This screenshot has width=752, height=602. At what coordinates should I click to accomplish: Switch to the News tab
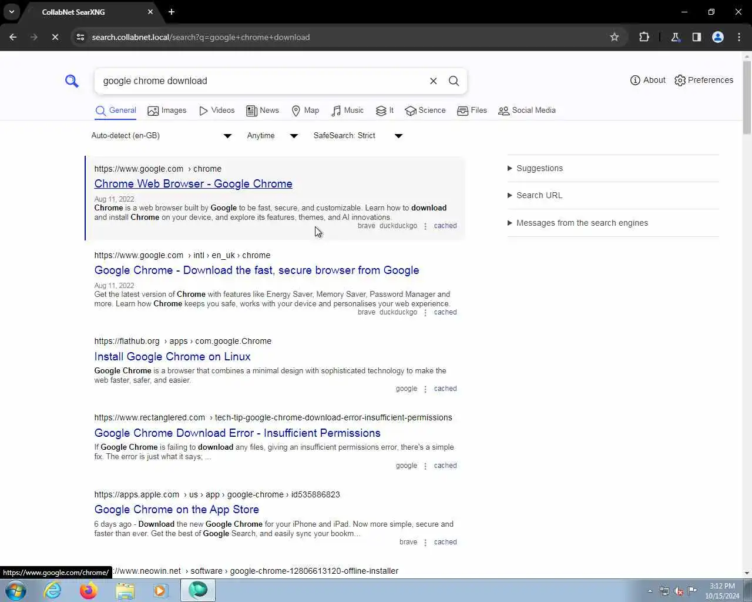(263, 111)
